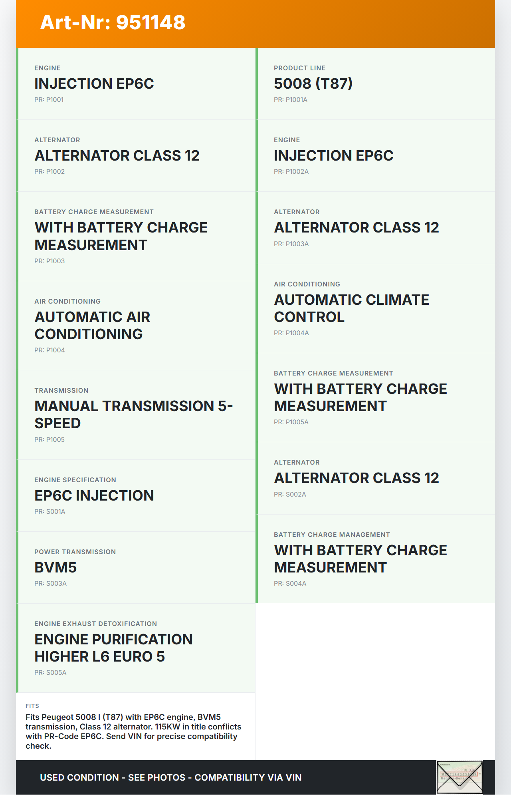
Task: Click the Battery Charge Management card S004A
Action: (375, 558)
